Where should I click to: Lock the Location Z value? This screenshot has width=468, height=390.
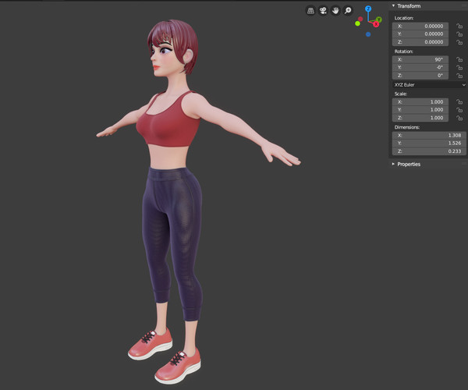459,42
